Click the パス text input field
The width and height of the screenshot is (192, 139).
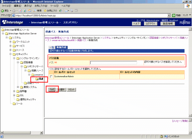pyautogui.click(x=114, y=63)
